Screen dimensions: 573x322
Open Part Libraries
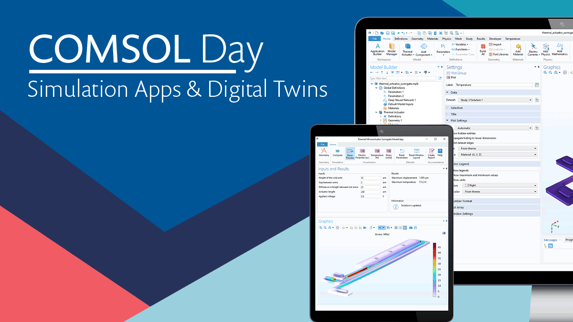click(x=498, y=54)
